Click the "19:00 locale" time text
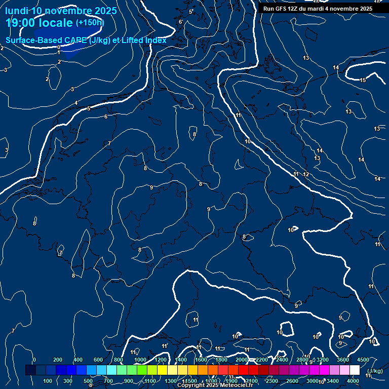The width and height of the screenshot is (389, 389). coord(39,23)
